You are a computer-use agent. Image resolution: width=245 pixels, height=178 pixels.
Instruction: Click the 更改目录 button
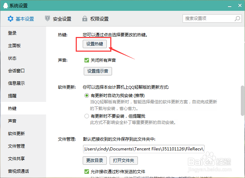(95, 161)
